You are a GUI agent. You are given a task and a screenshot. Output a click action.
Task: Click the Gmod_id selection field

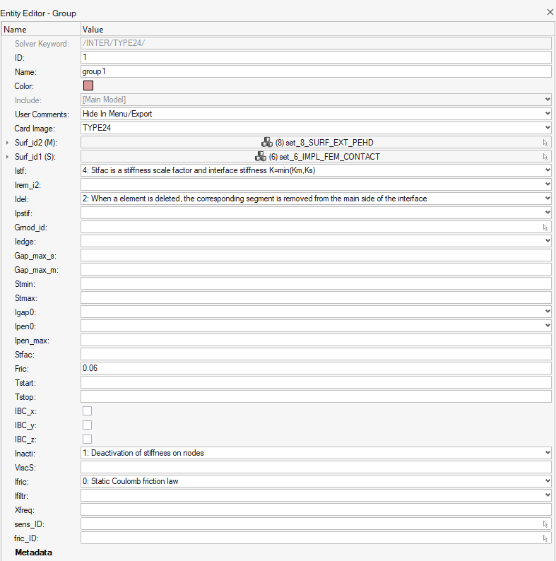316,227
